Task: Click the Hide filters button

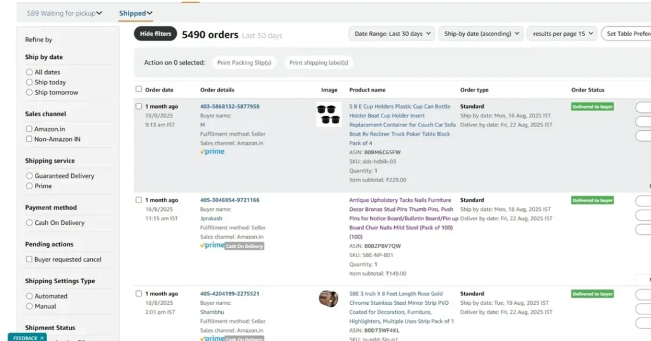Action: click(x=155, y=34)
